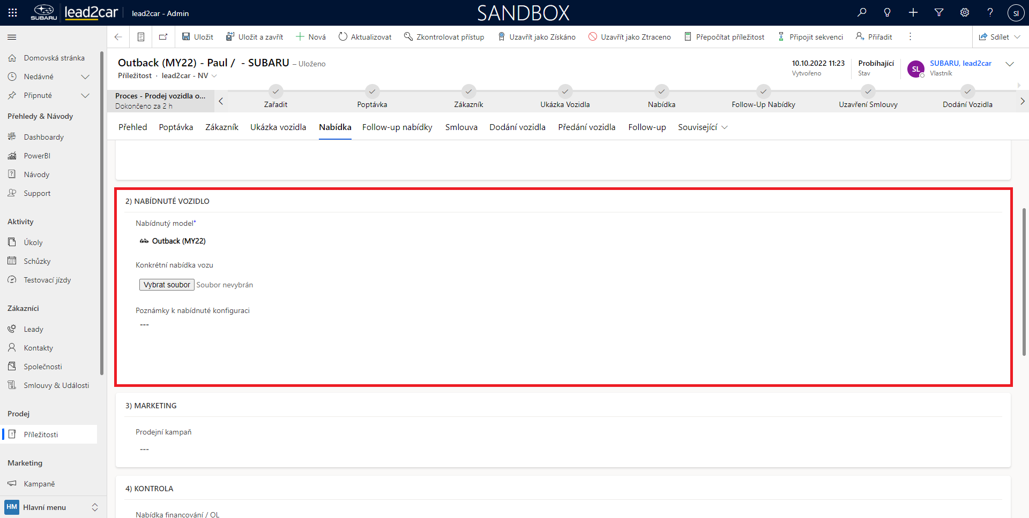The height and width of the screenshot is (518, 1029).
Task: Click the notes field under Poznámky
Action: pos(145,325)
